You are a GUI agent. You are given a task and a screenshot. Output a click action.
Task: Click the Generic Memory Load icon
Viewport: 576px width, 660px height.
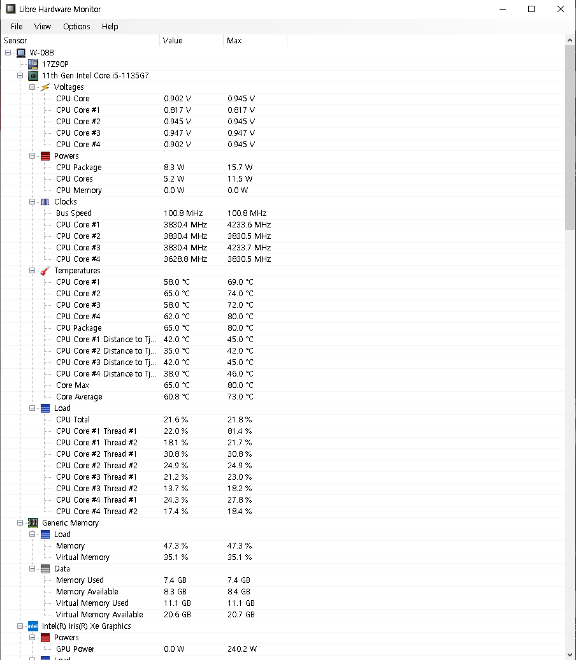point(45,534)
